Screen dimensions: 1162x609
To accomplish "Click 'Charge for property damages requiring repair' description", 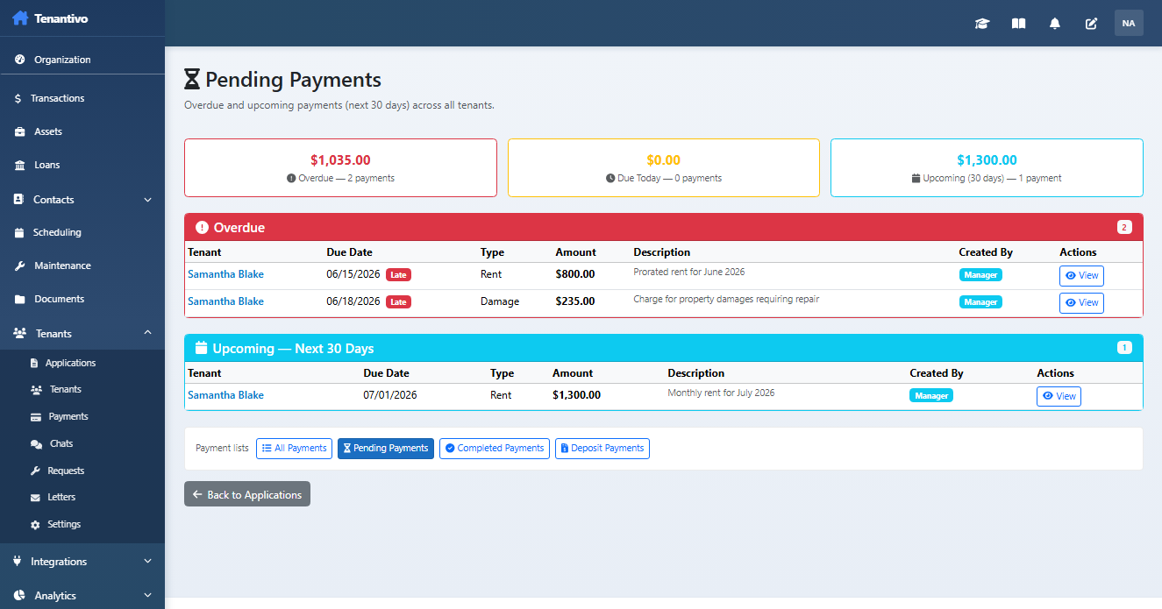I will pyautogui.click(x=726, y=299).
